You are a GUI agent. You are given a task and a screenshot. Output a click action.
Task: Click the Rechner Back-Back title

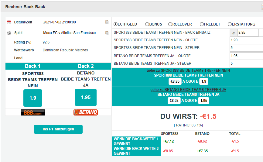click(x=25, y=7)
